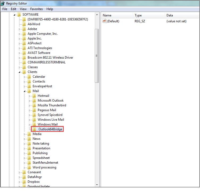Expand the Word processing node
Screen dimensions: 200x191
[24, 168]
